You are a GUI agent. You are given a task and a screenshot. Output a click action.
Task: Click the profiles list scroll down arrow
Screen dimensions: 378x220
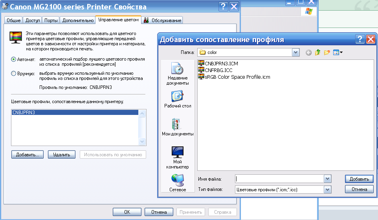142,142
